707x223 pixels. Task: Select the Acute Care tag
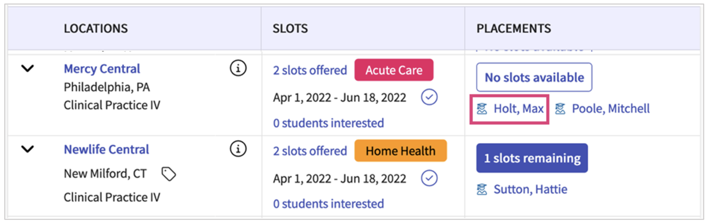(x=394, y=70)
